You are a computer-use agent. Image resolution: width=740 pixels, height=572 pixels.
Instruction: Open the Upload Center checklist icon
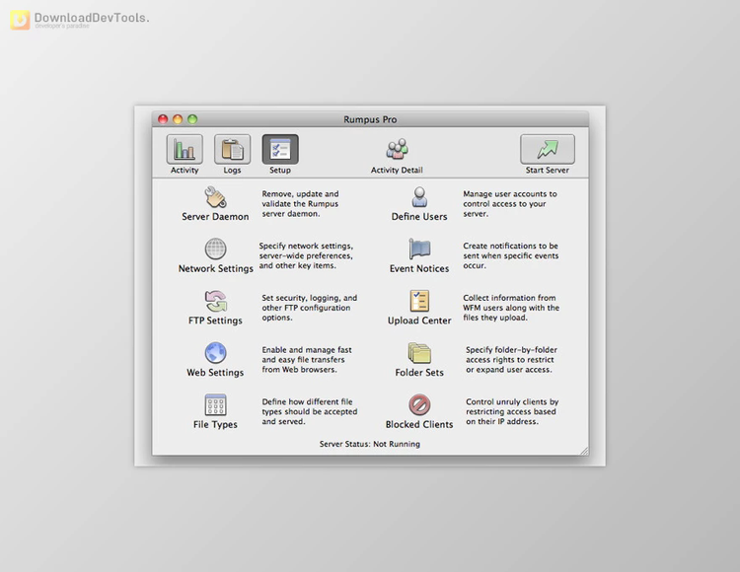[x=419, y=301]
